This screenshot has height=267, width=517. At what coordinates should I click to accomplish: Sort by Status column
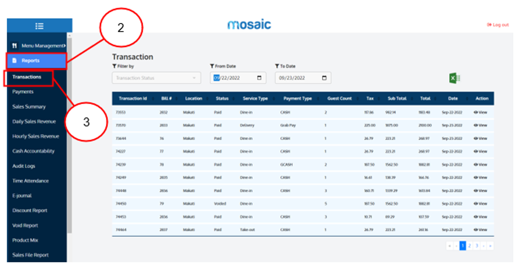pos(222,99)
